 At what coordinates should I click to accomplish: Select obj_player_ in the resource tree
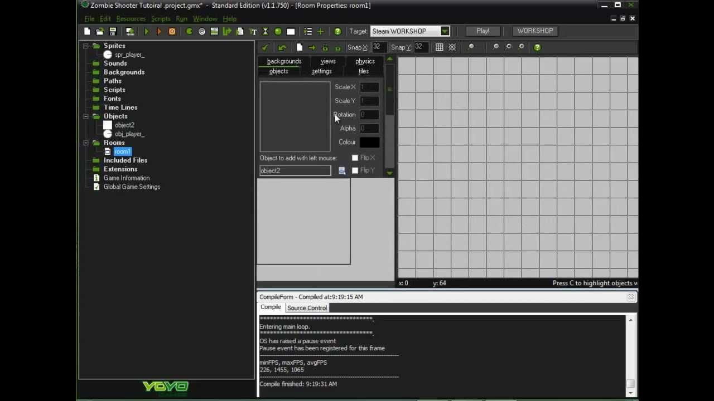click(x=129, y=134)
